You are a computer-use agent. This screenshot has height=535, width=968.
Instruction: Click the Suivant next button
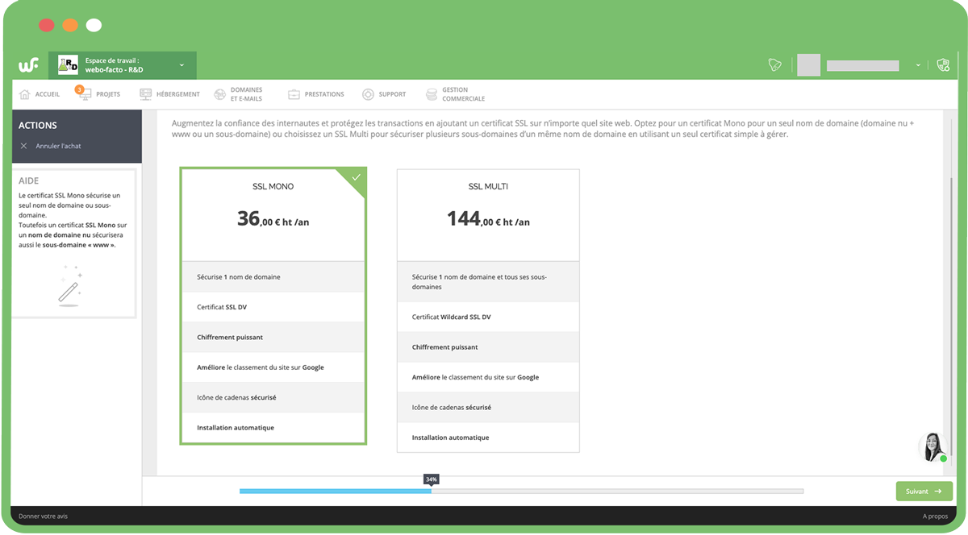(924, 490)
